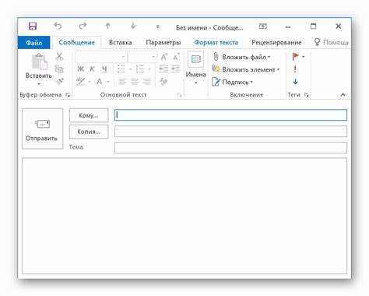Expand numbered list style dropdown

pyautogui.click(x=149, y=69)
